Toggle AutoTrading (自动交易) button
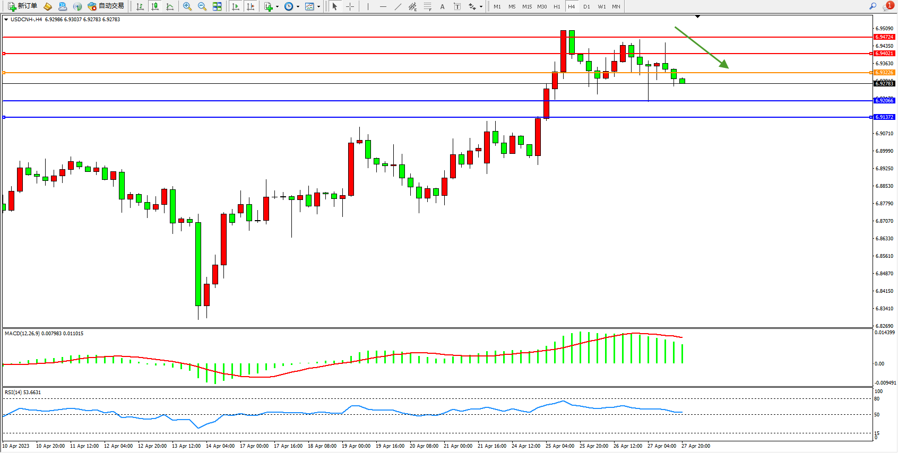 point(106,6)
